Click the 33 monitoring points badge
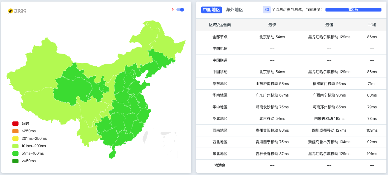This screenshot has width=388, height=175. point(267,10)
